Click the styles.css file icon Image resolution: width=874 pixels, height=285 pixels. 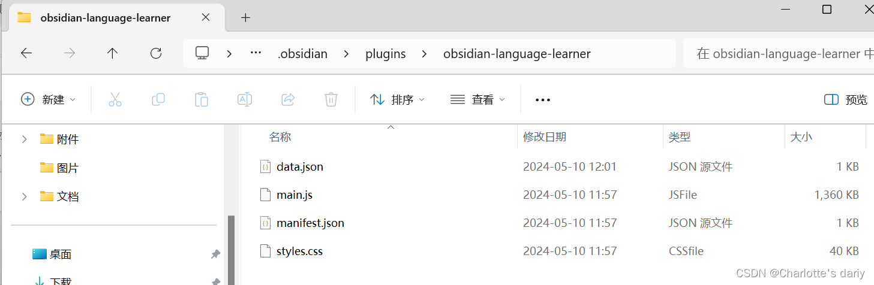265,251
